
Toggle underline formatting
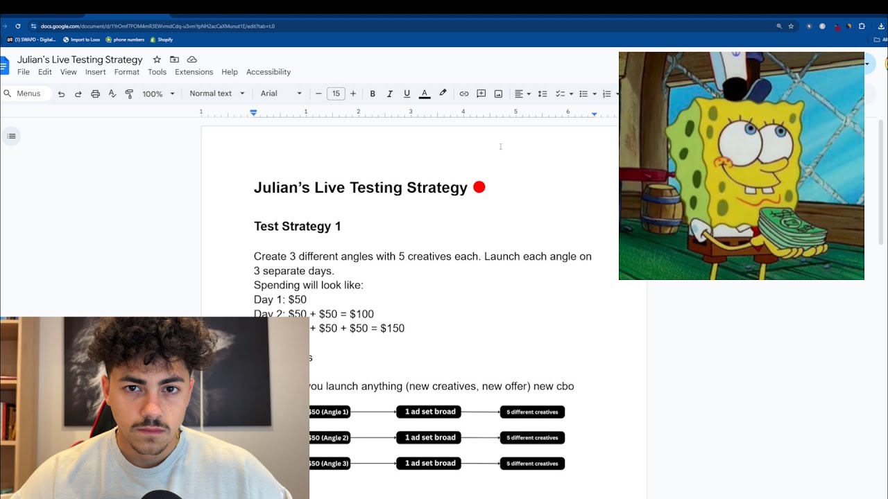click(x=407, y=94)
